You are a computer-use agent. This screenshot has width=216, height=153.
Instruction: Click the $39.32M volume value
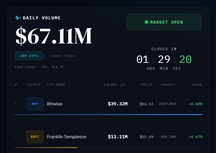pyautogui.click(x=118, y=104)
